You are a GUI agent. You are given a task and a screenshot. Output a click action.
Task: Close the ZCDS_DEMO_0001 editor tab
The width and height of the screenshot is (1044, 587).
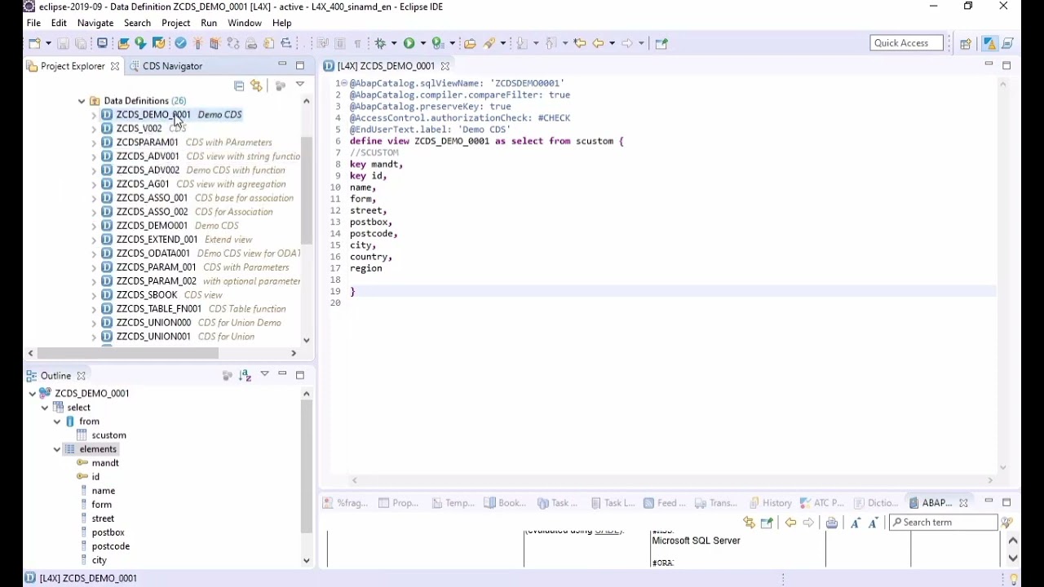pos(445,66)
